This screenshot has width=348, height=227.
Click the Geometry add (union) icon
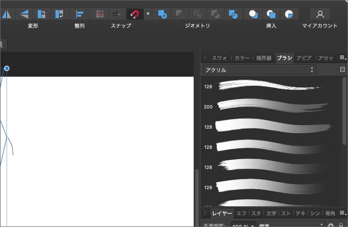tap(161, 14)
